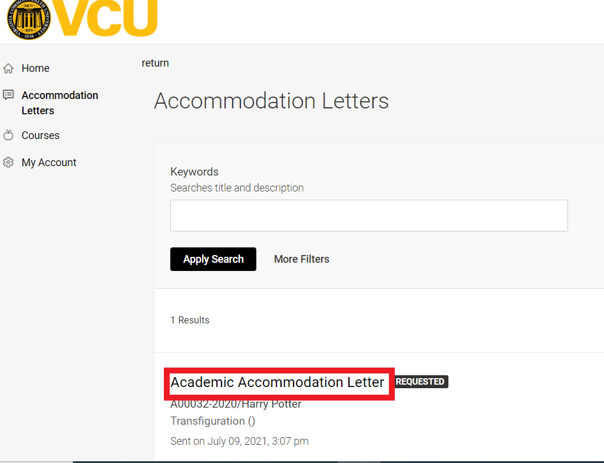Click the 1 Results count text
Screen dimensions: 604x463
(x=190, y=320)
